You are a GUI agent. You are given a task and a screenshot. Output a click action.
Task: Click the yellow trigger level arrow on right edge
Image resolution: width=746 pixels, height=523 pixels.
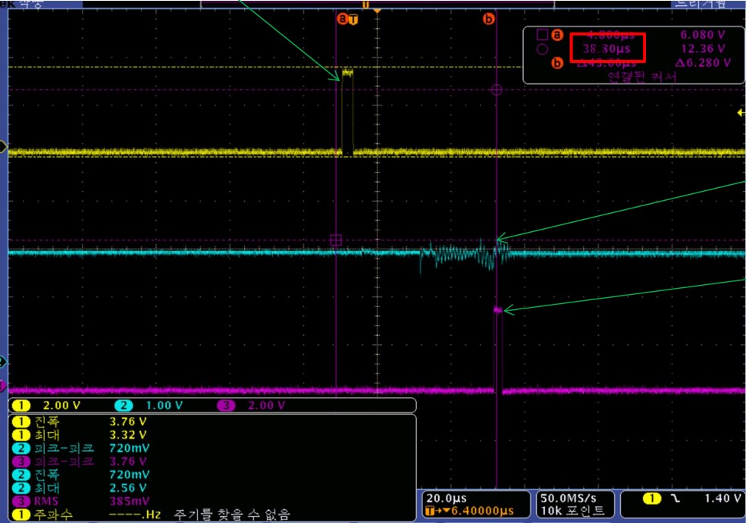tap(741, 113)
